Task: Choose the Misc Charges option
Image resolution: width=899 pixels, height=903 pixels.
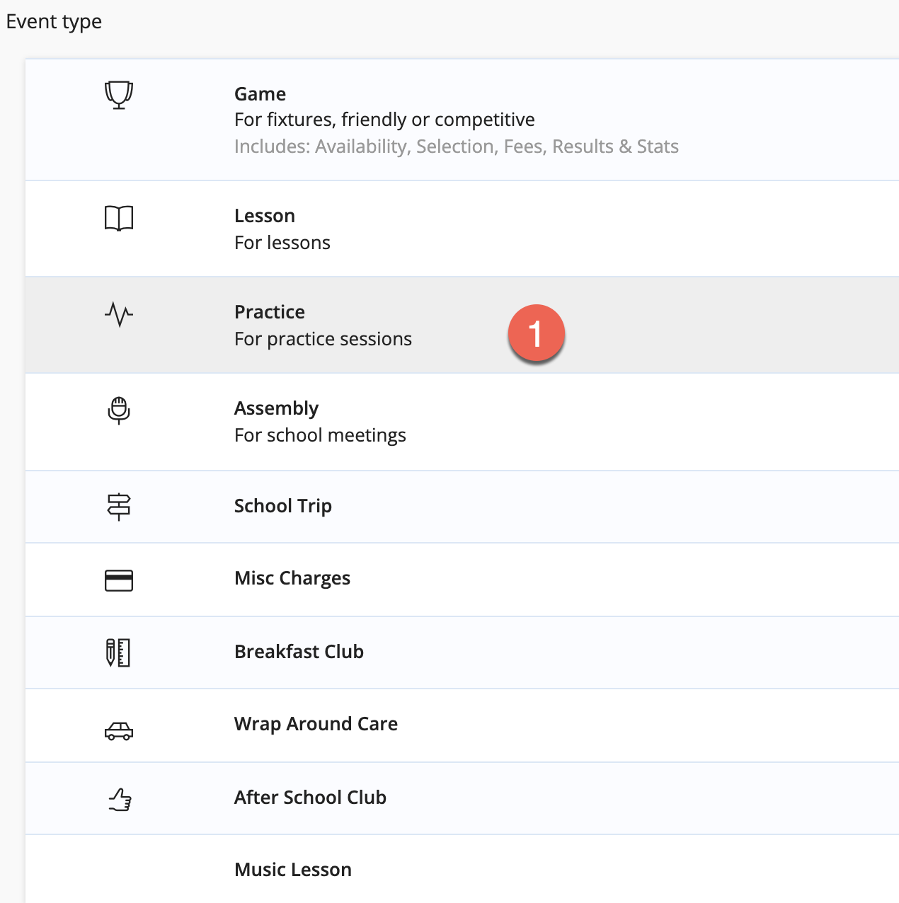Action: [462, 580]
